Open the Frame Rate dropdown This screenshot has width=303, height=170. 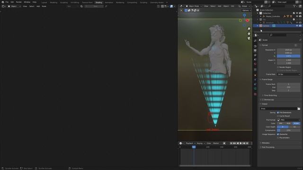pyautogui.click(x=289, y=74)
